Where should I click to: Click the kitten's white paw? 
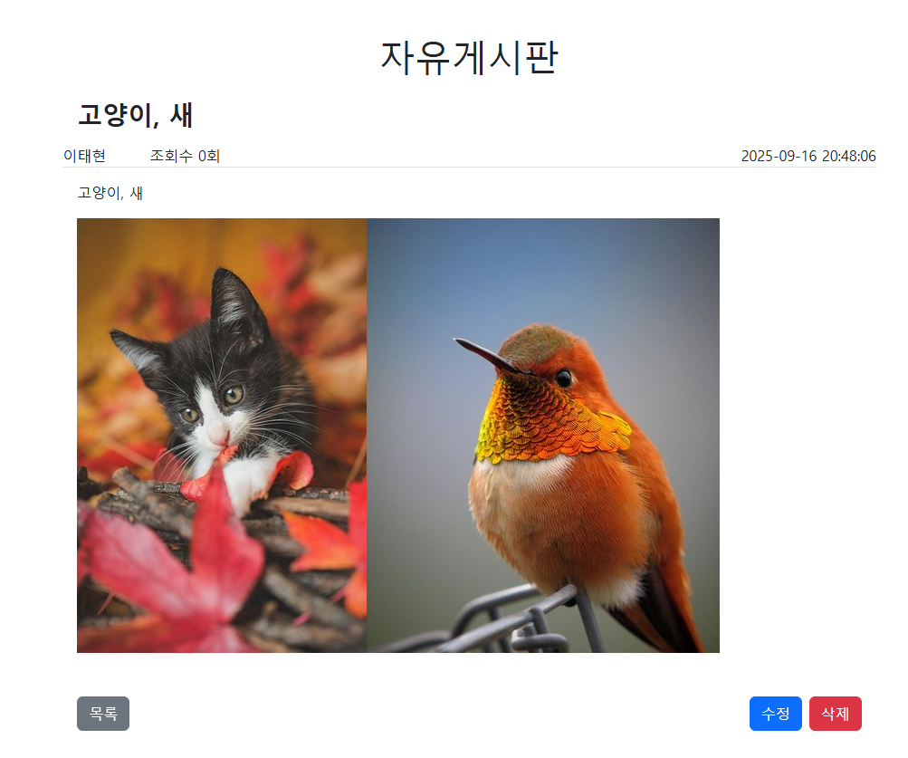pos(250,478)
